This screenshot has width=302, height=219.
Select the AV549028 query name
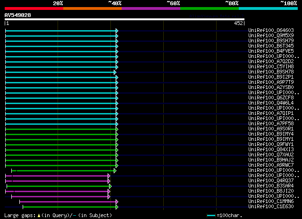pyautogui.click(x=18, y=15)
